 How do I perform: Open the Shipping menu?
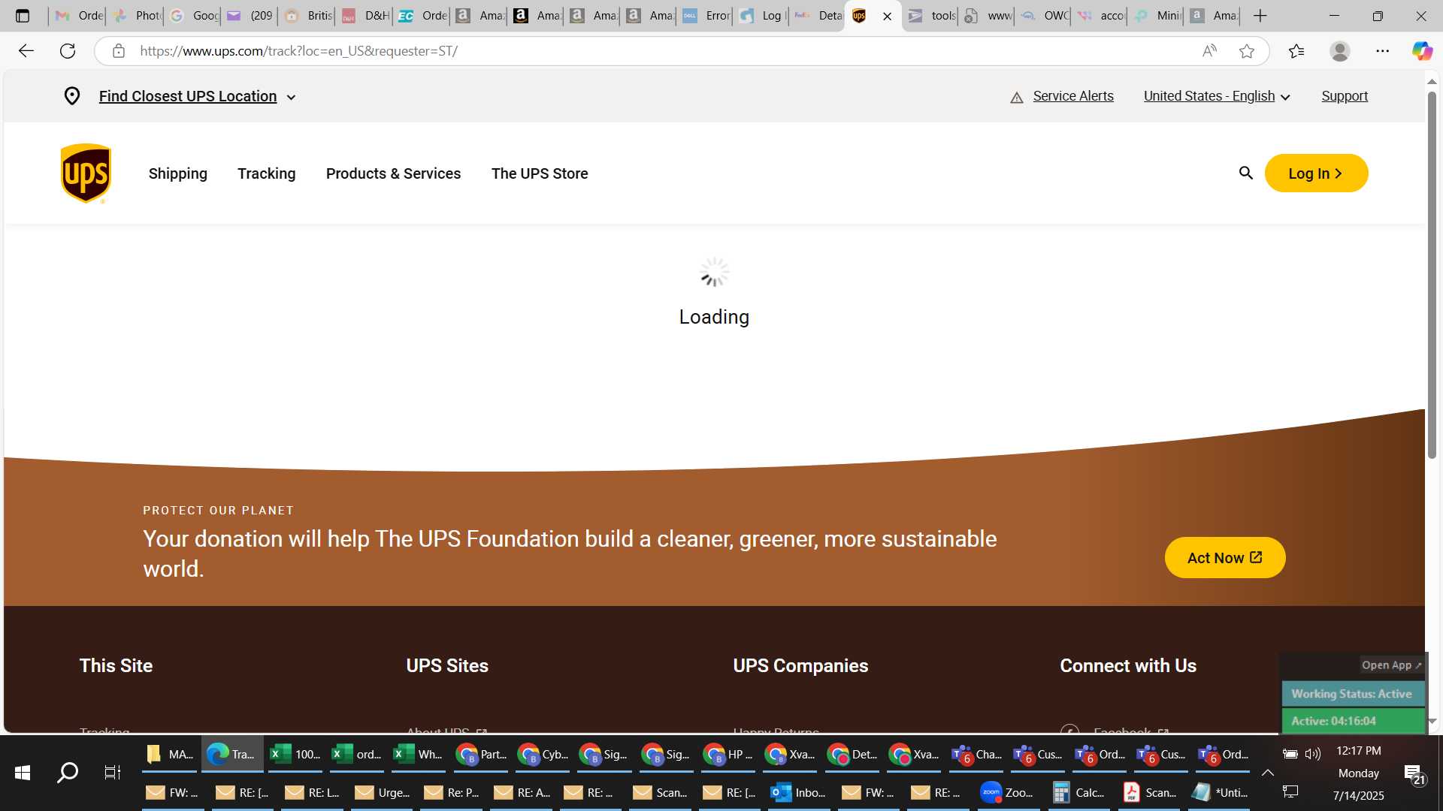pyautogui.click(x=178, y=173)
